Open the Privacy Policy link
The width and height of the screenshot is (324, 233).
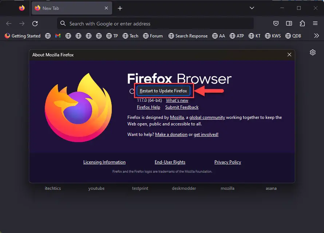coord(228,162)
